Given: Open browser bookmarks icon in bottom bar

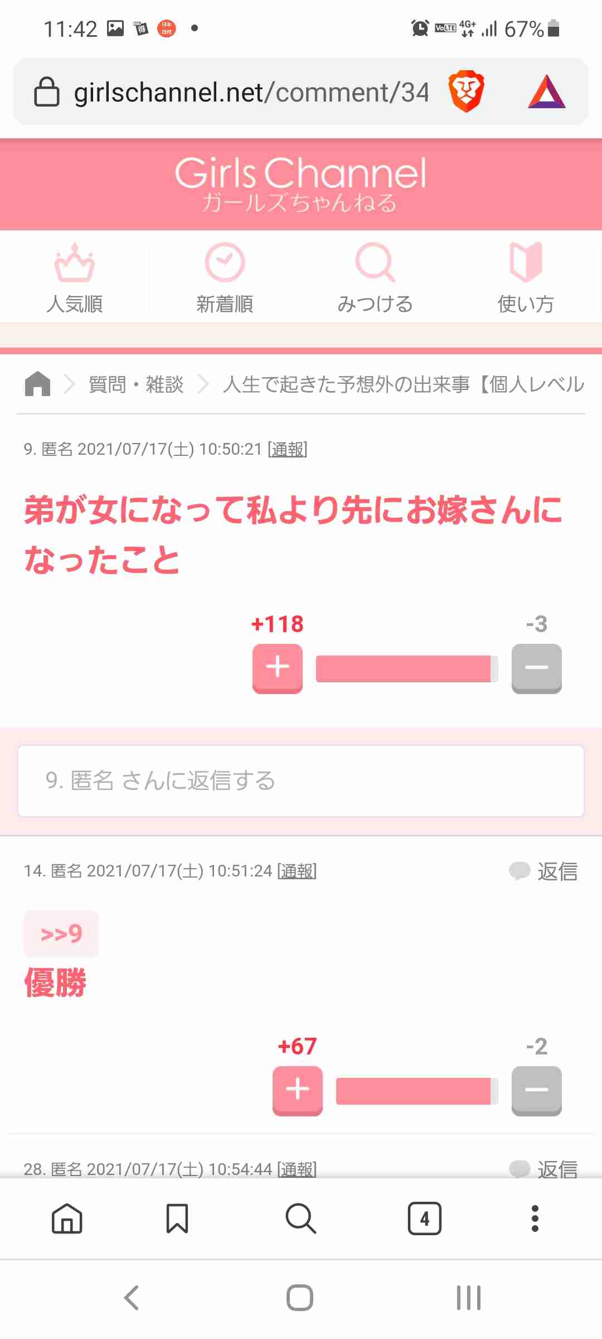Looking at the screenshot, I should [177, 1218].
